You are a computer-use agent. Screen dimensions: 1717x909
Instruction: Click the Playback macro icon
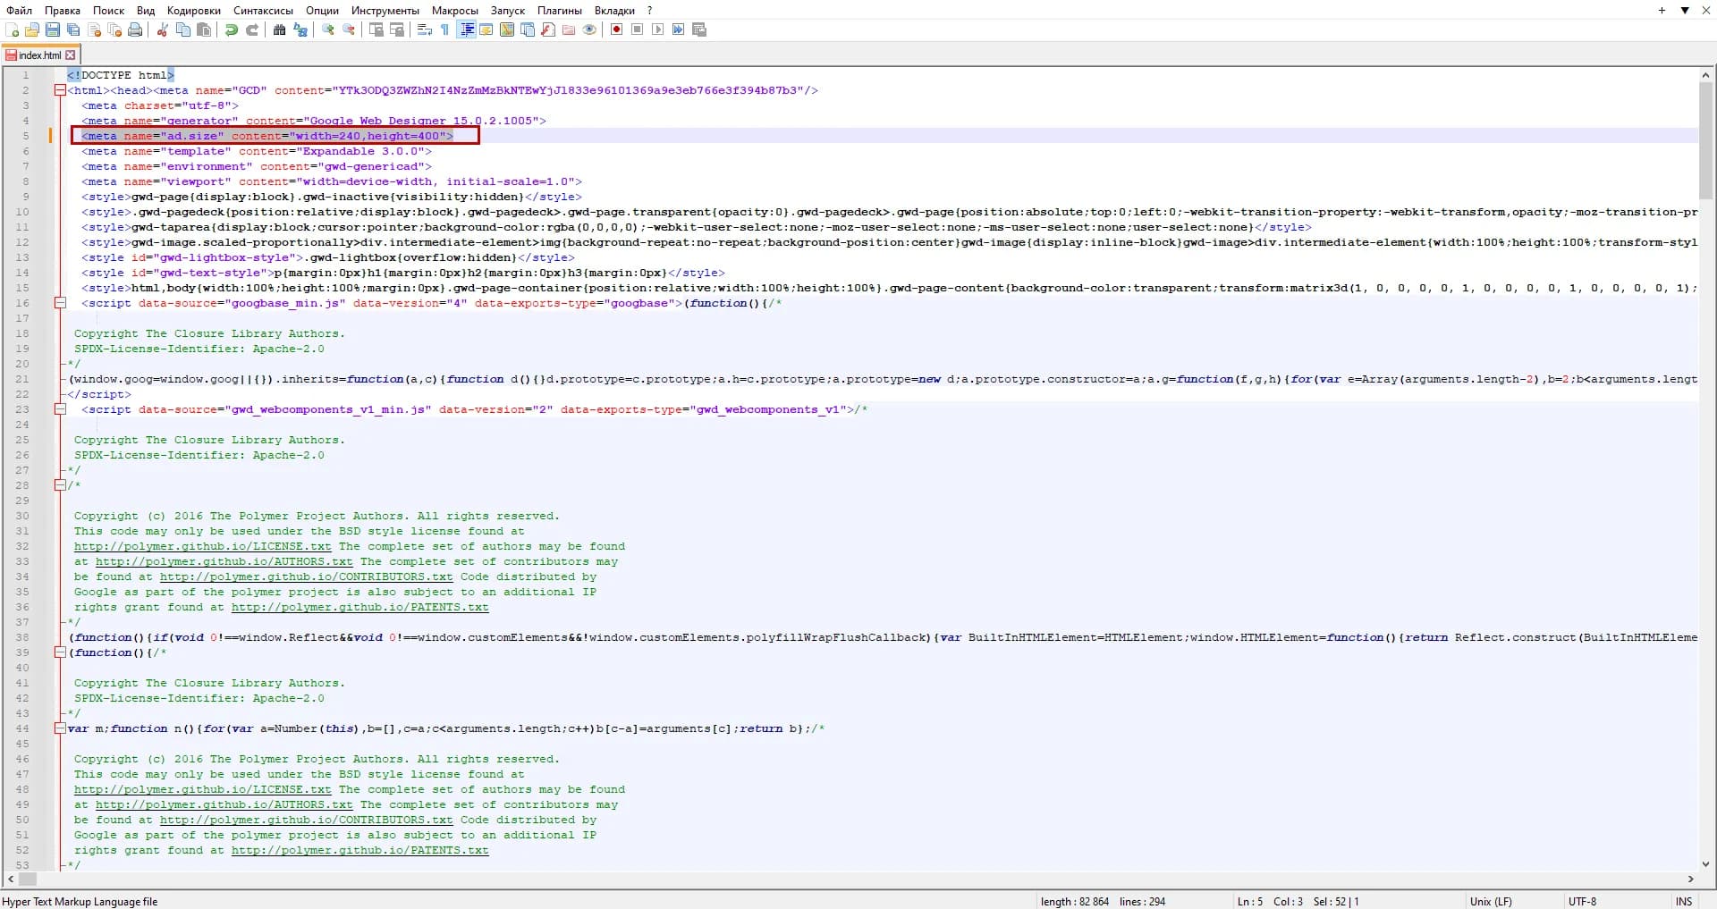658,29
